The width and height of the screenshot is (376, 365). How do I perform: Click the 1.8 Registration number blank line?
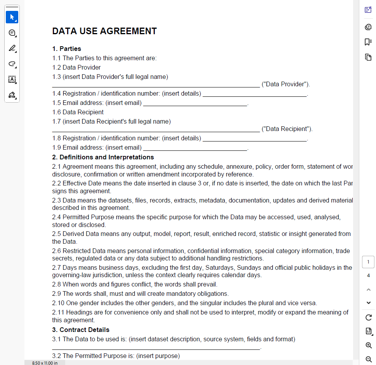pyautogui.click(x=255, y=140)
